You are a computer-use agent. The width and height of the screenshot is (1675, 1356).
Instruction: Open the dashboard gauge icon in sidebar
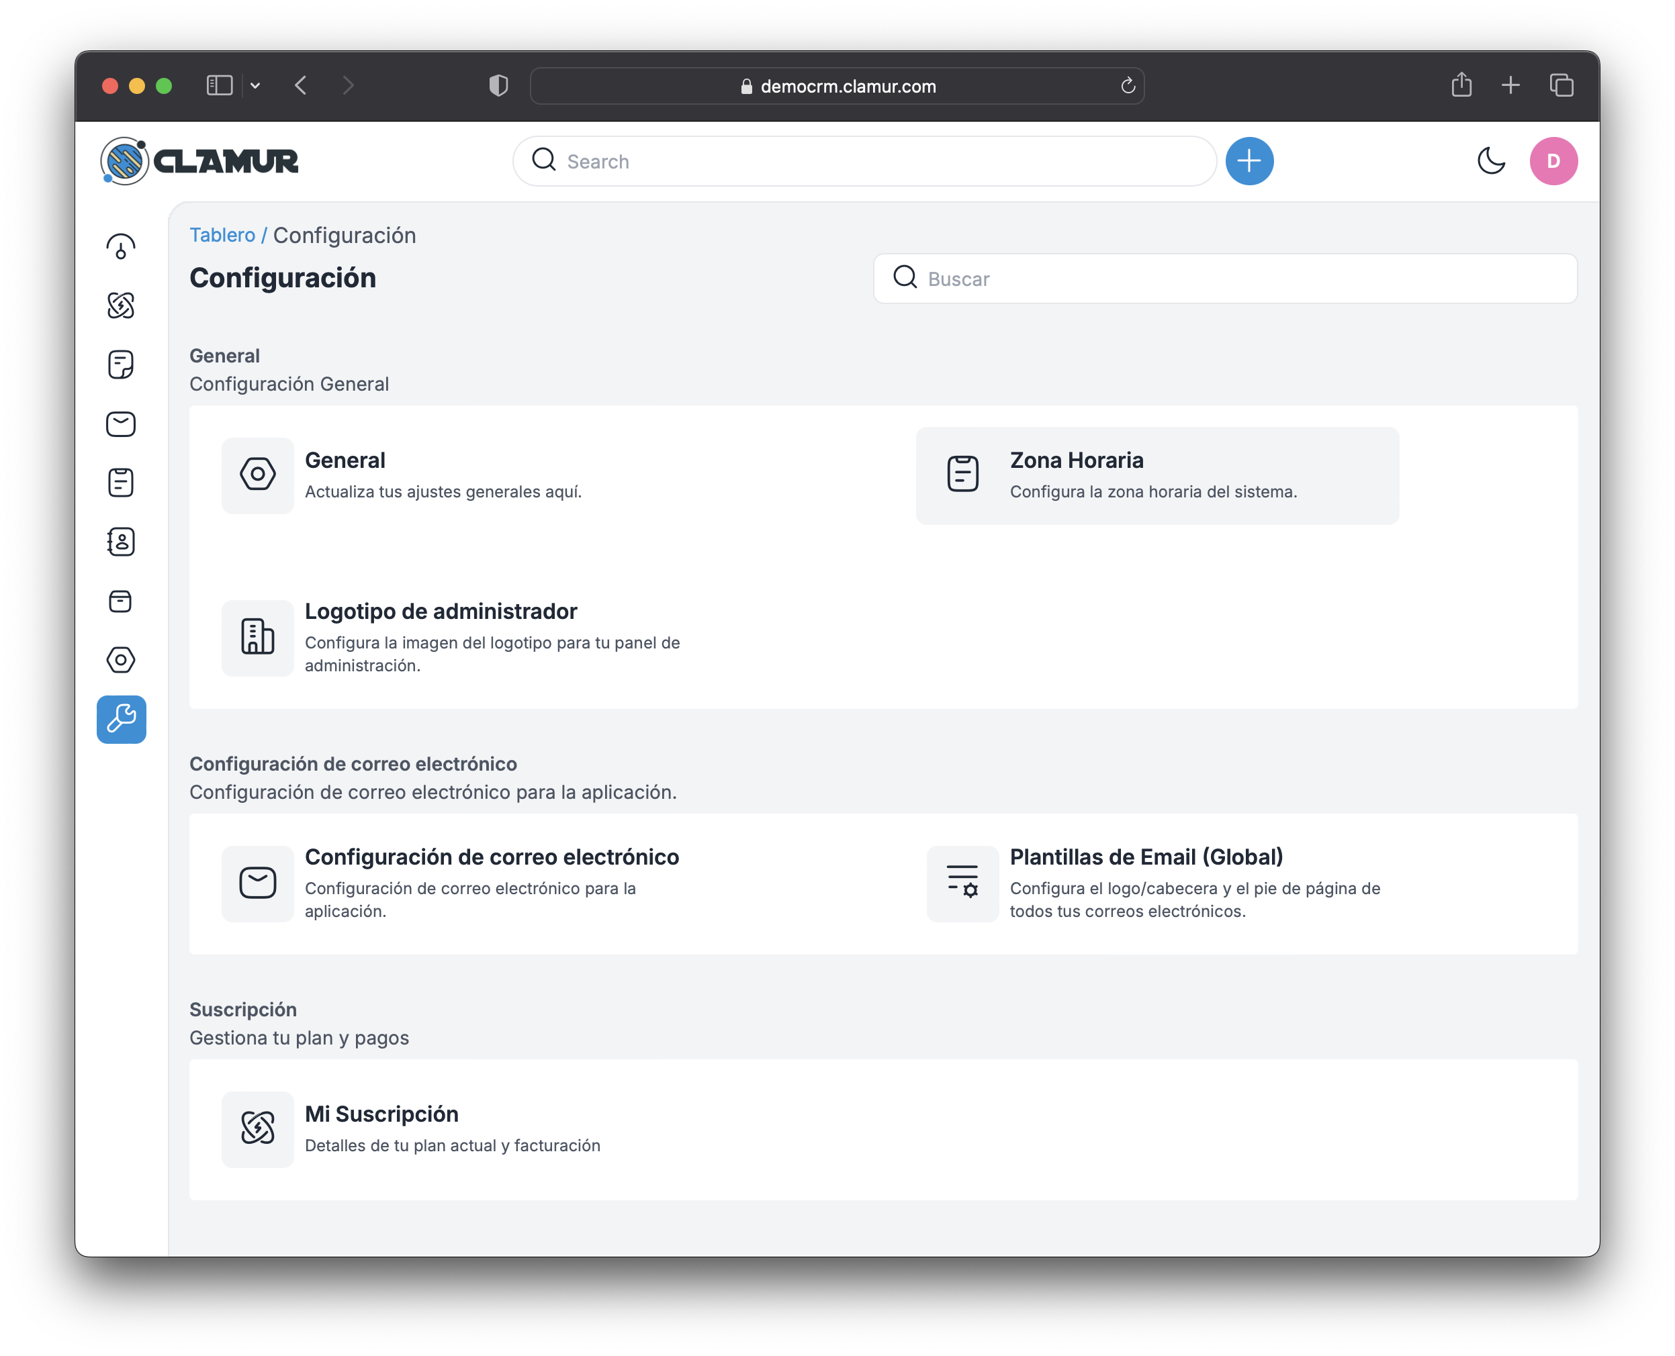[x=120, y=247]
